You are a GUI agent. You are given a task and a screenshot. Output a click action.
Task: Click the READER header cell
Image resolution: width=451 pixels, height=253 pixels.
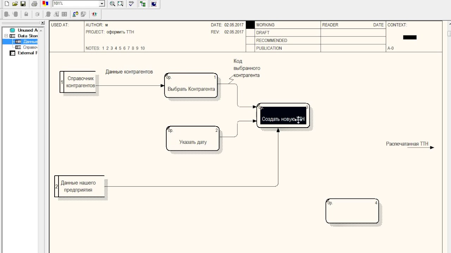(x=330, y=25)
